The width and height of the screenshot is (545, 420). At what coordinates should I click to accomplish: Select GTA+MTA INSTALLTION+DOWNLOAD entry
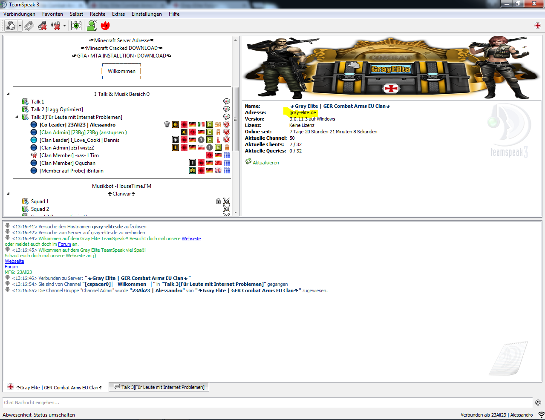coord(121,56)
